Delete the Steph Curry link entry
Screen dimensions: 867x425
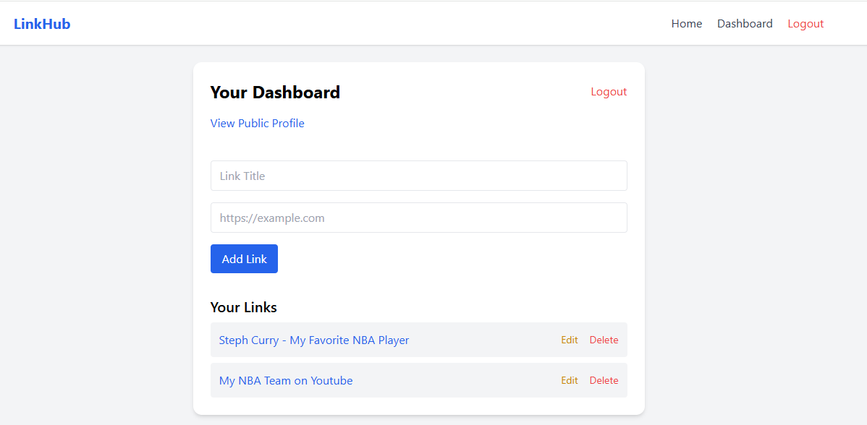(604, 340)
